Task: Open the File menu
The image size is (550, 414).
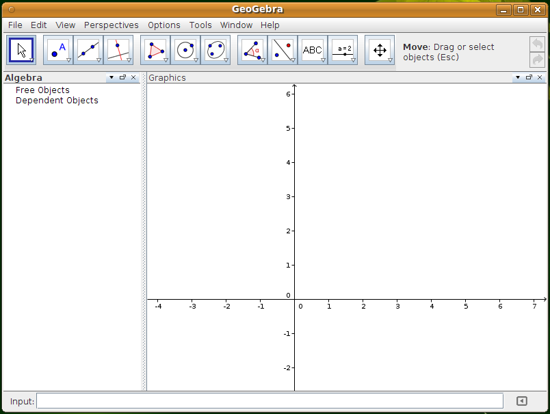Action: click(15, 25)
